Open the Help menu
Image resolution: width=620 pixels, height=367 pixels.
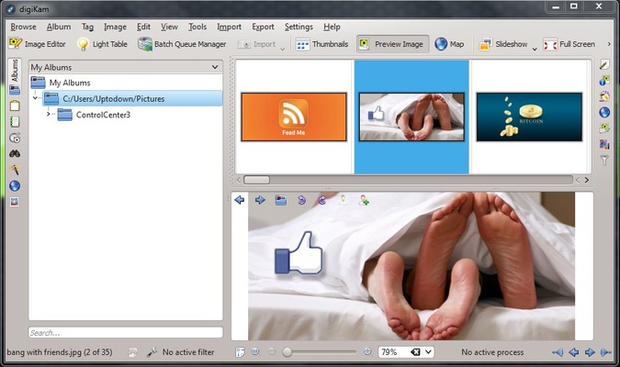tap(332, 27)
